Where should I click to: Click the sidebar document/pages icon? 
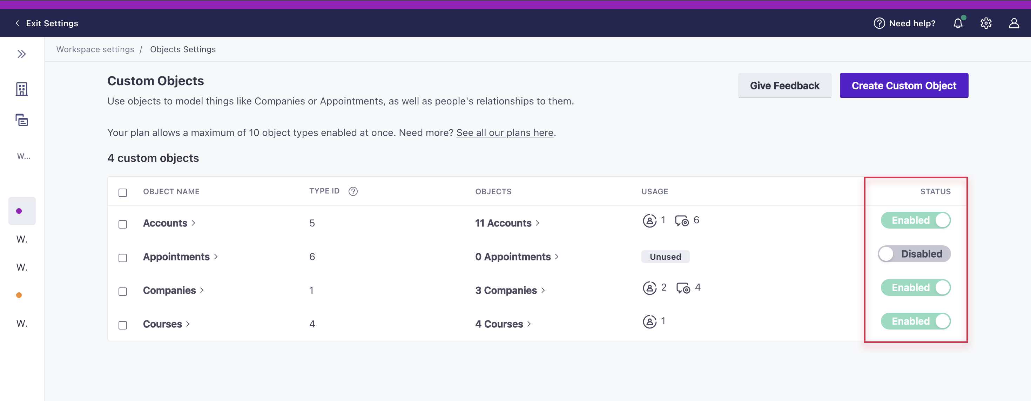point(22,120)
